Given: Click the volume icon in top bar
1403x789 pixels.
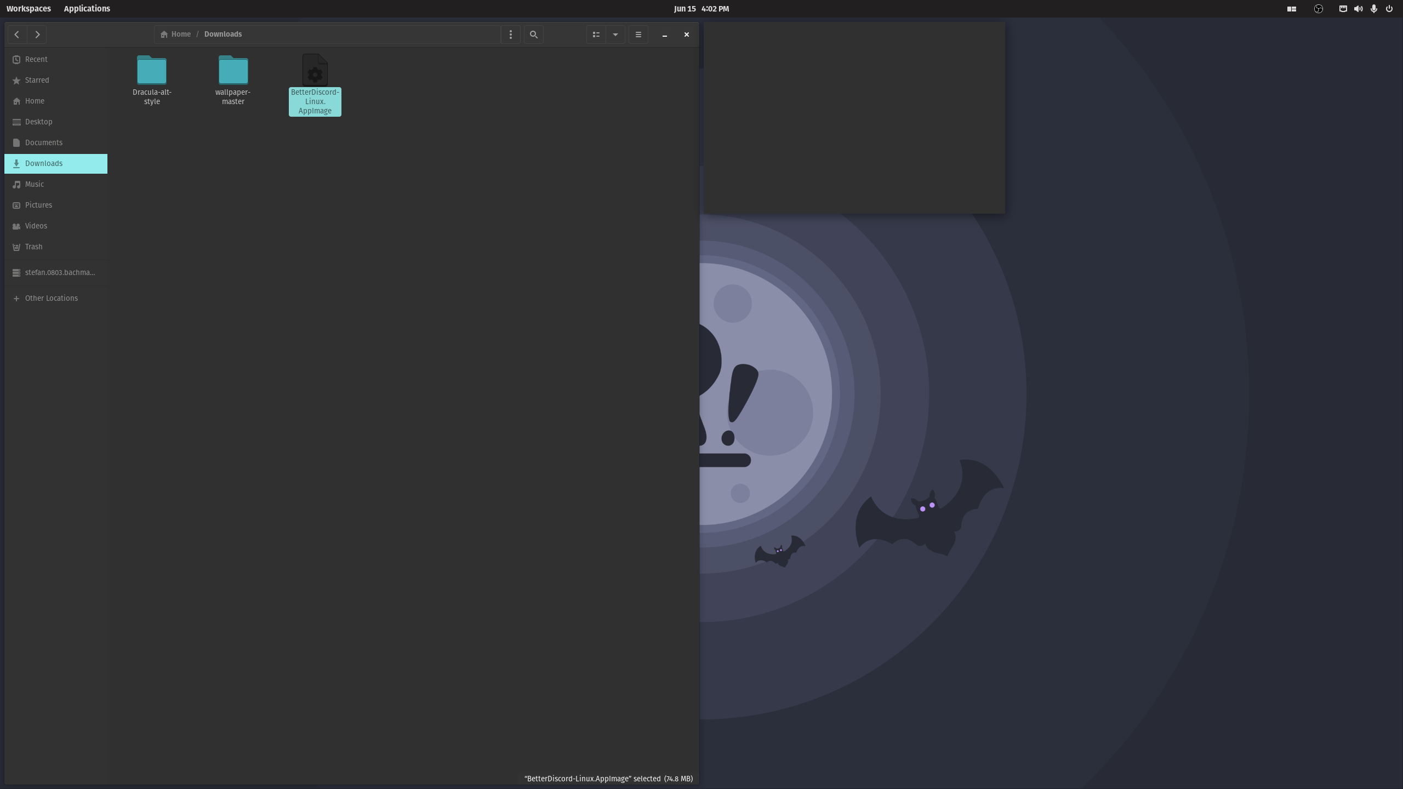Looking at the screenshot, I should click(1358, 9).
